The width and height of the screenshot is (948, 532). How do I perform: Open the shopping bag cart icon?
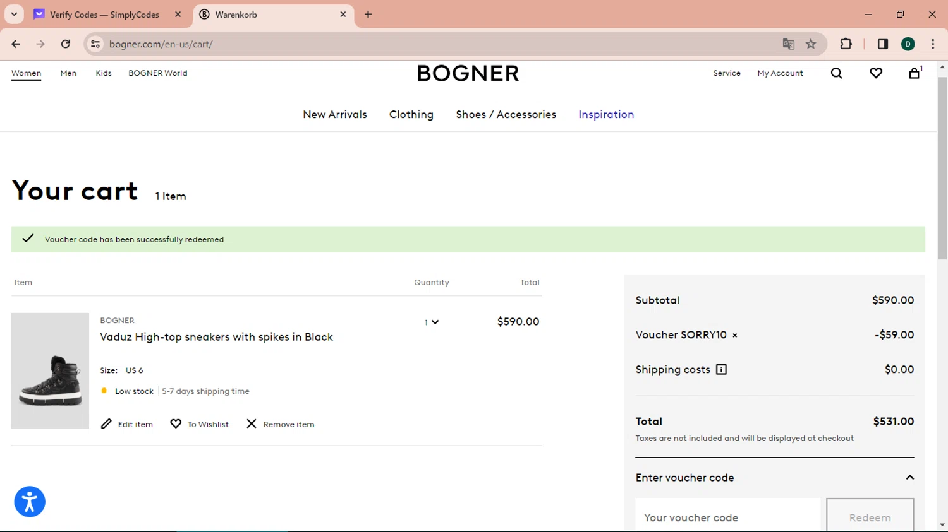point(915,73)
